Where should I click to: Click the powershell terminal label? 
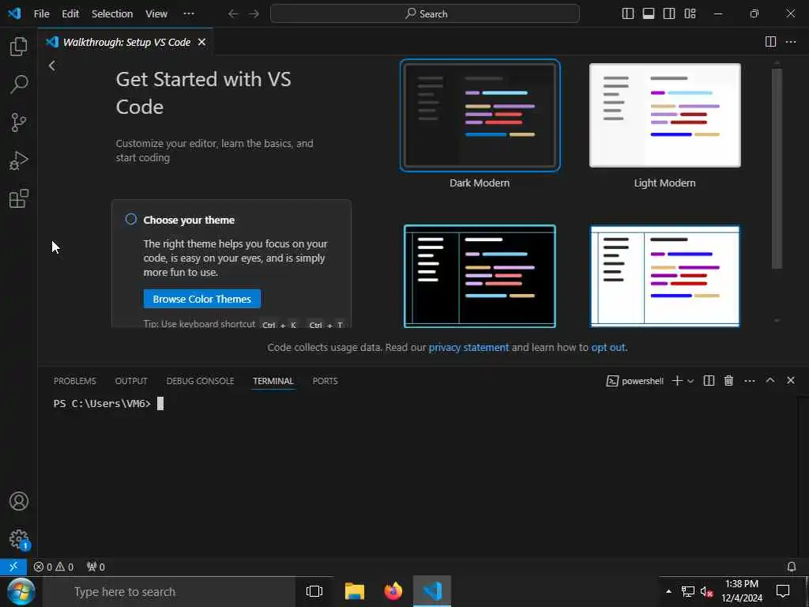(634, 381)
